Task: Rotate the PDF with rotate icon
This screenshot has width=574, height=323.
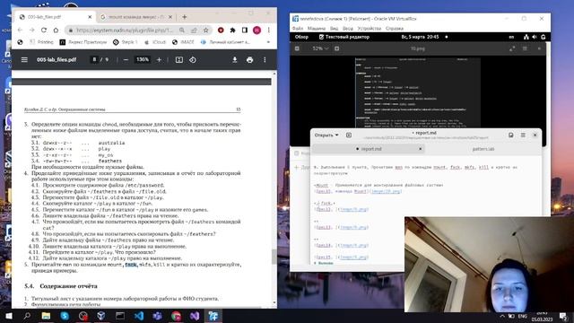Action: (193, 60)
